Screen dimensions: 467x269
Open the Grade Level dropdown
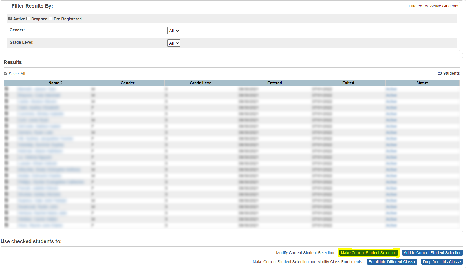[x=173, y=43]
